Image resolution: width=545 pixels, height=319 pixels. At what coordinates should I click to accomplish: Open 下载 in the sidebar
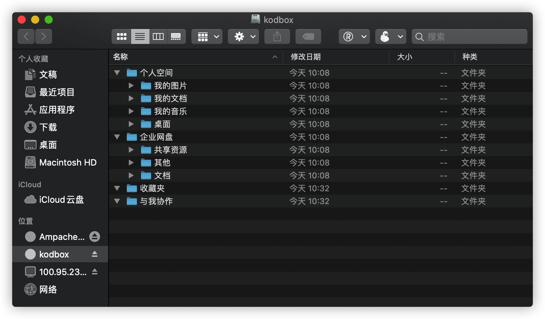click(60, 127)
